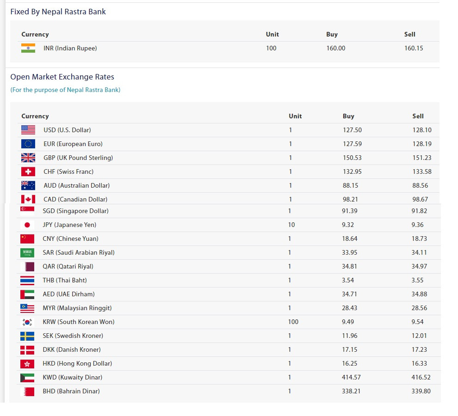This screenshot has height=416, width=458.
Task: Click the INR unit value 100
Action: click(x=271, y=48)
